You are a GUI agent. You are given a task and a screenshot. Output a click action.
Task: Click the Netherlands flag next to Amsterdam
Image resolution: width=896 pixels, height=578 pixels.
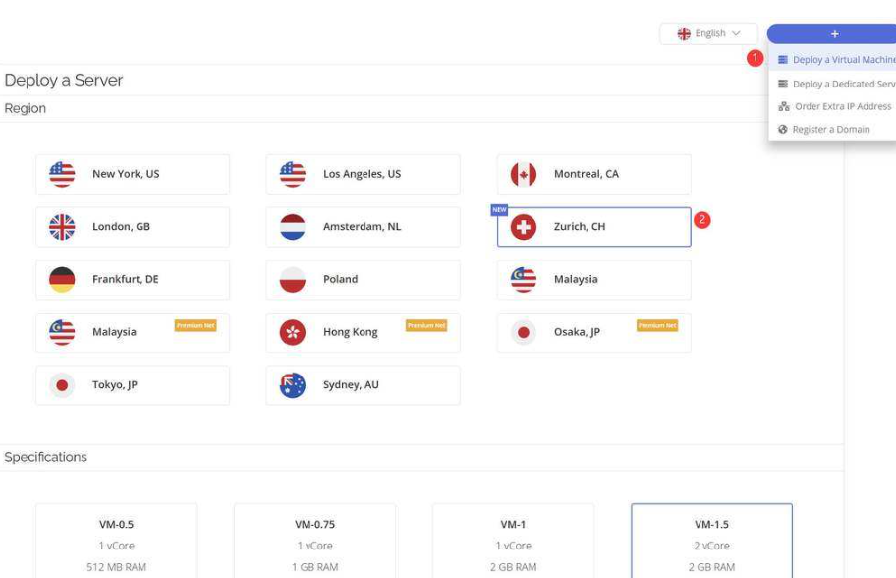[x=293, y=227]
